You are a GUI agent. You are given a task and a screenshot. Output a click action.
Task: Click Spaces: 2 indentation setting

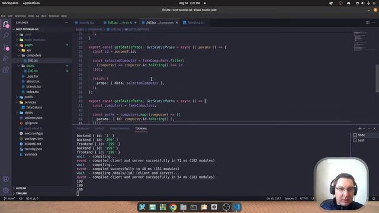290,199
